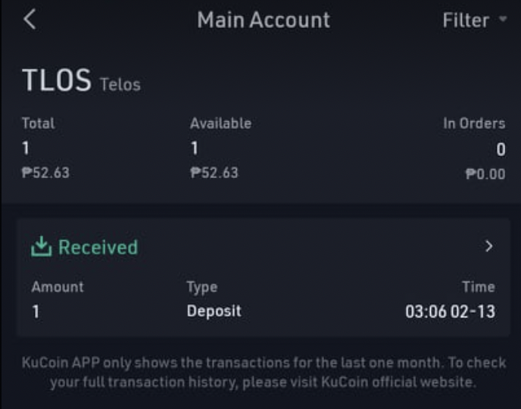
Task: Go back using the left arrow
Action: click(30, 19)
